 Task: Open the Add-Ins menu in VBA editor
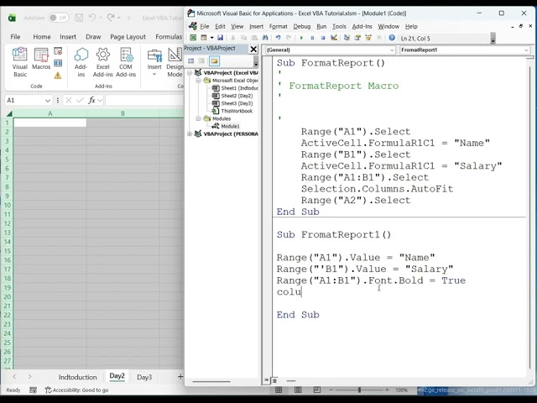click(x=362, y=26)
